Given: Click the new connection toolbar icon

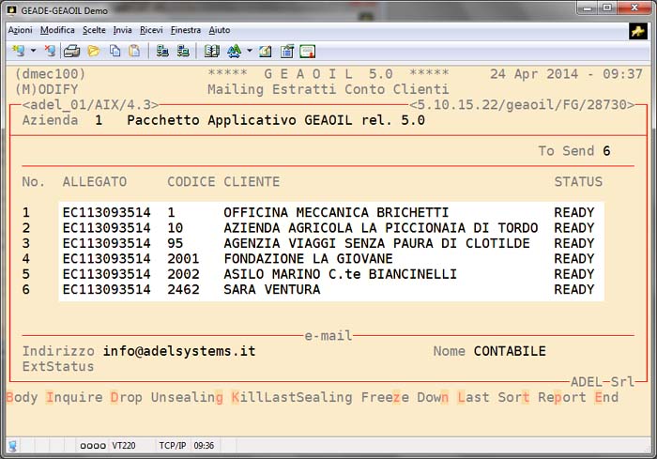Looking at the screenshot, I should 17,51.
